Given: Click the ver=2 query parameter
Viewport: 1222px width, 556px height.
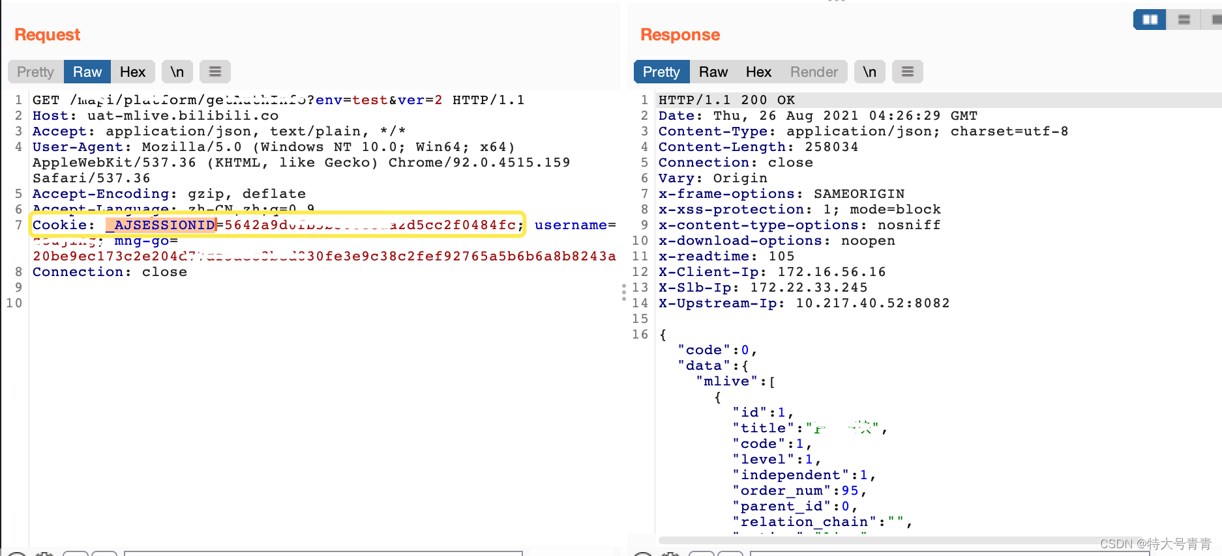Looking at the screenshot, I should tap(421, 100).
